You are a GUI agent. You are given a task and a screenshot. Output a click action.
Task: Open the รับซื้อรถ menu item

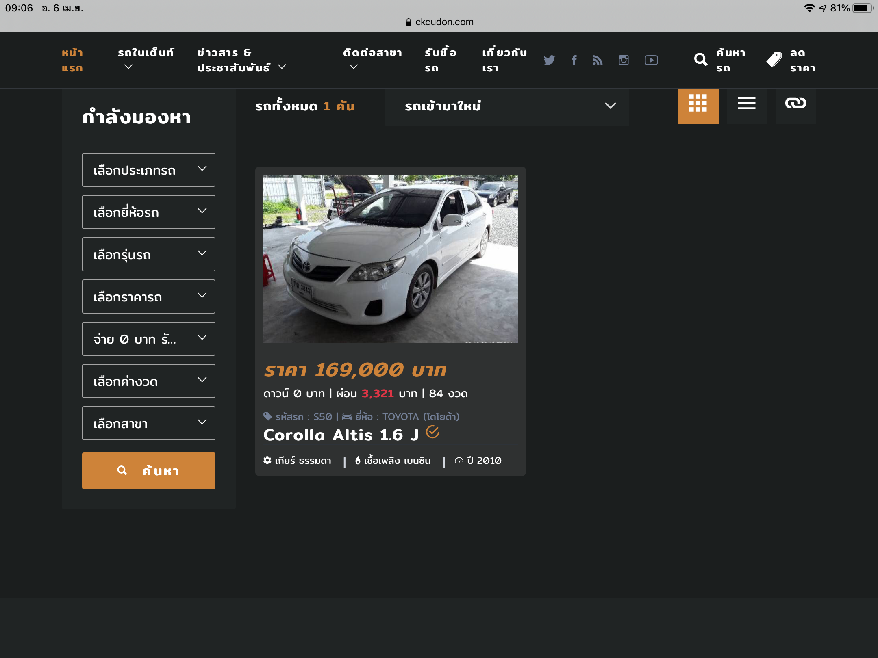point(440,60)
